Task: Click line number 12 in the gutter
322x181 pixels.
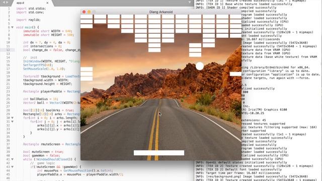Action: pyautogui.click(x=8, y=50)
